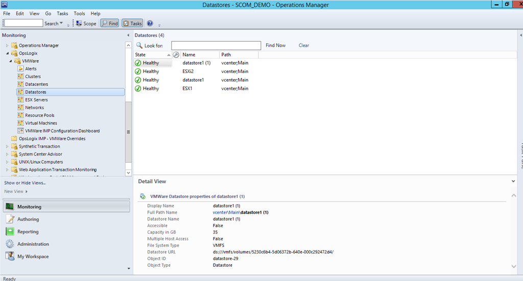Open the Alerts view under VMWare
Viewport: 523px width, 281px height.
[31, 68]
